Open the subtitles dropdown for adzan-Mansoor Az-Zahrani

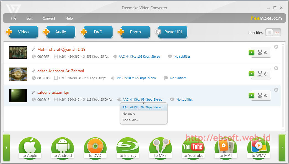[178, 78]
